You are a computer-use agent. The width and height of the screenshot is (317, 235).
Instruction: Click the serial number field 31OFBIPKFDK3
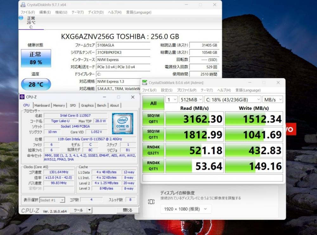(x=123, y=53)
